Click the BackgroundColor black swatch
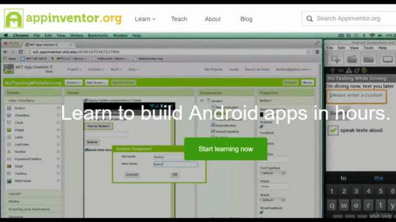The width and height of the screenshot is (396, 222). point(262,115)
